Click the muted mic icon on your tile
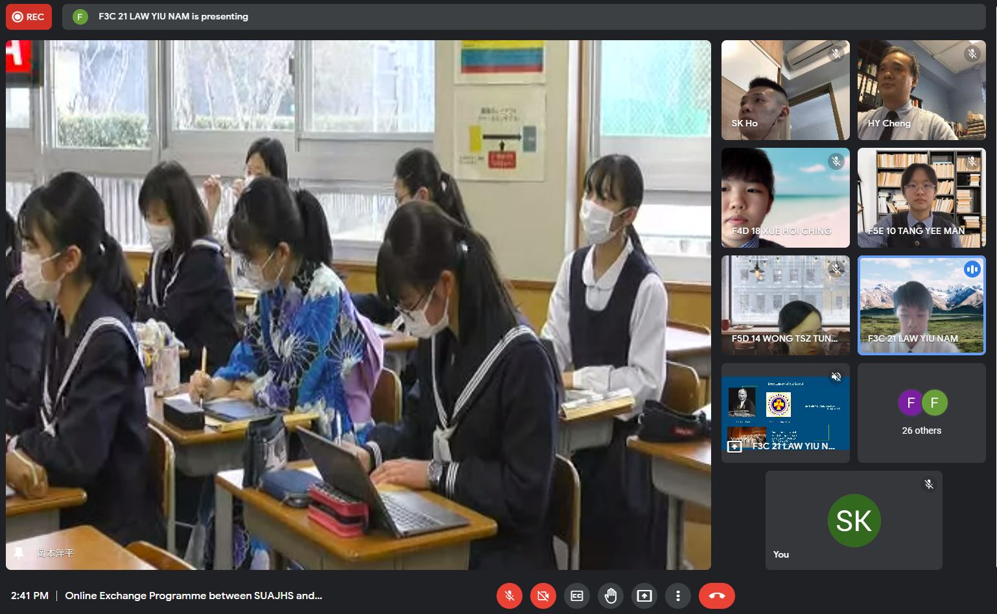Image resolution: width=997 pixels, height=614 pixels. tap(929, 484)
